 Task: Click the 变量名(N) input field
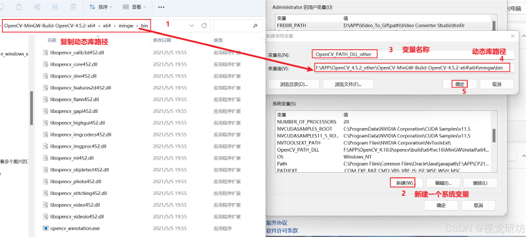[x=412, y=54]
